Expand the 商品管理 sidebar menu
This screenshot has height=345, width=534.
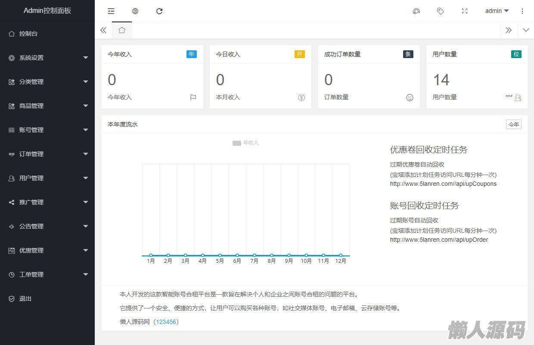tap(47, 106)
